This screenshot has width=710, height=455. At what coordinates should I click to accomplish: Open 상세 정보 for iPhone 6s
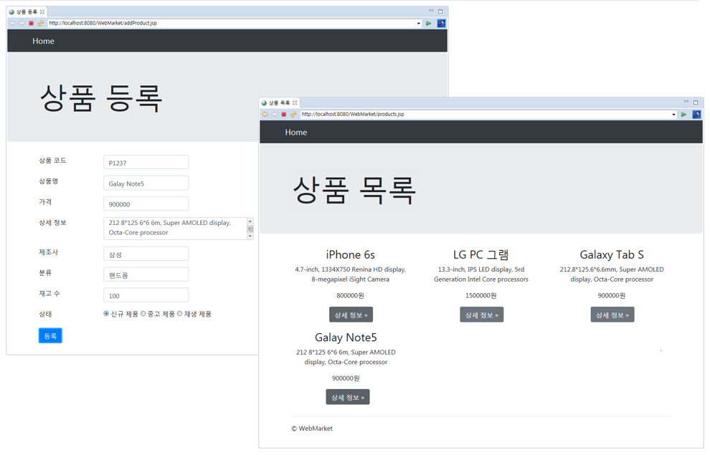[x=351, y=315]
